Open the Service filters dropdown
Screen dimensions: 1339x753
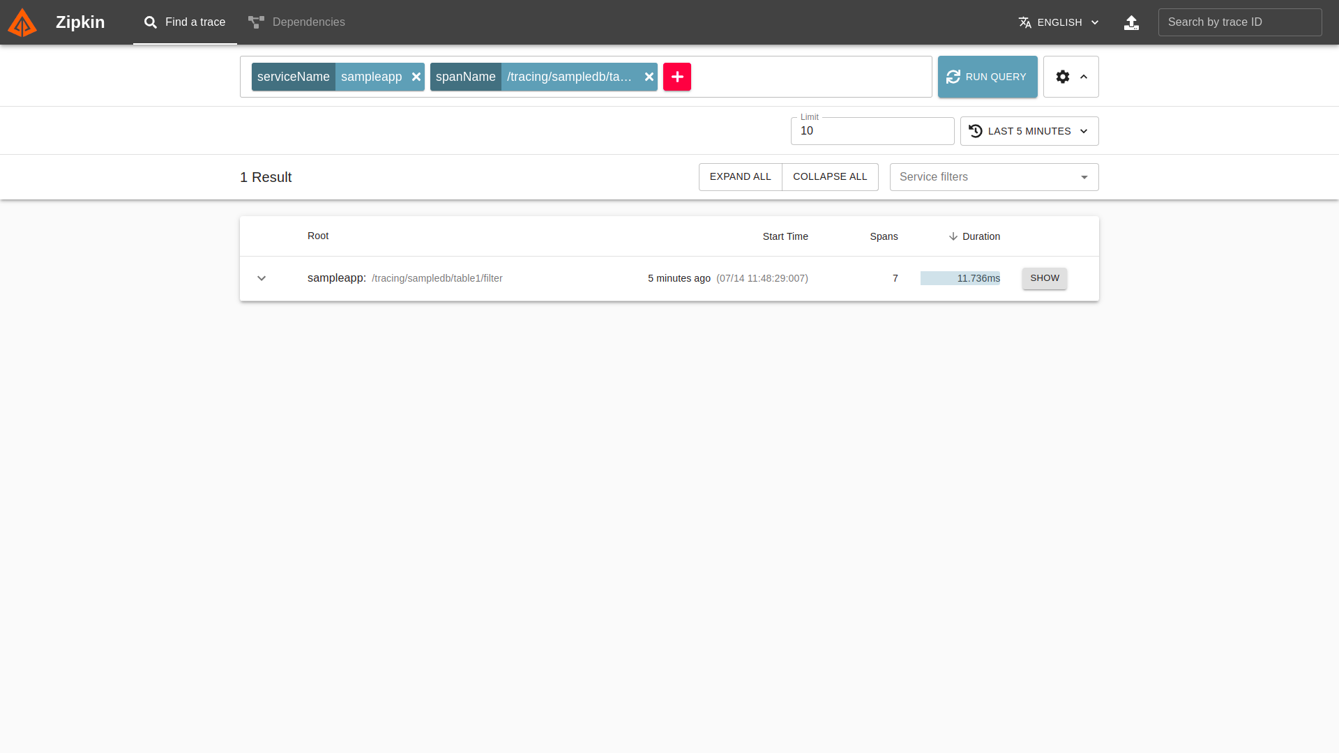[x=994, y=177]
